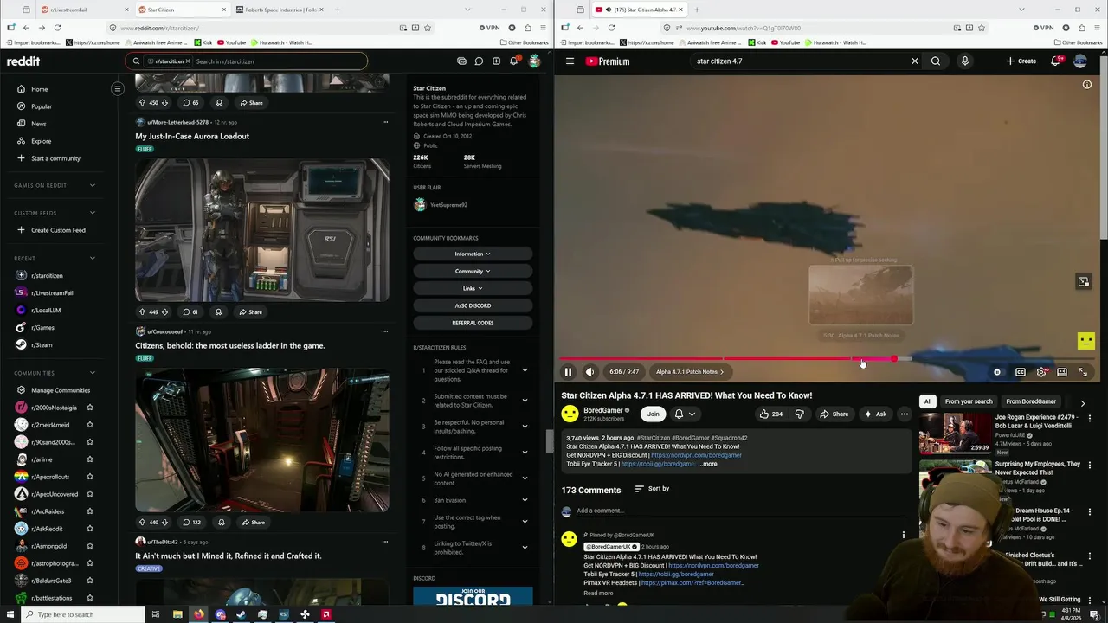Open Reddit chat icon in header
The image size is (1108, 623).
click(479, 61)
